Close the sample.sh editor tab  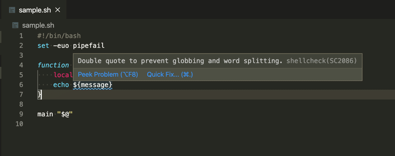pyautogui.click(x=58, y=10)
